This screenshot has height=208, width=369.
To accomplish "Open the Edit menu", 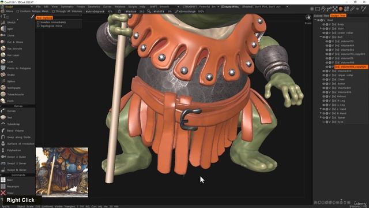I will [x=46, y=6].
